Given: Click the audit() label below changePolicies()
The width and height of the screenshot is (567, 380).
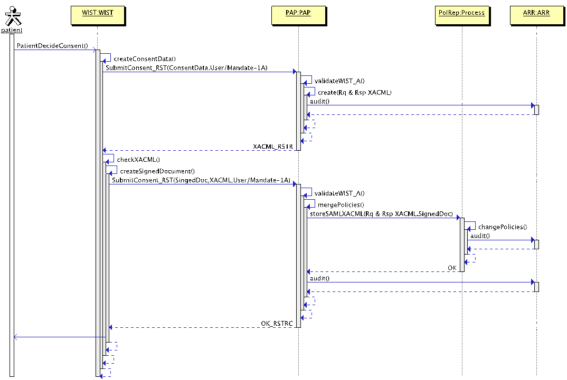Looking at the screenshot, I should point(480,236).
